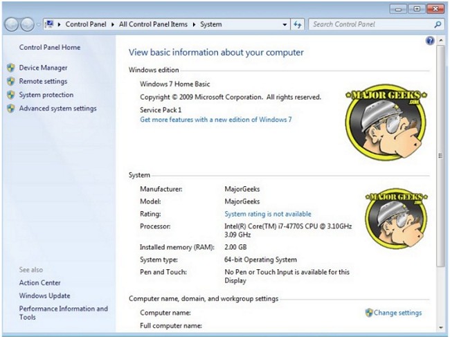Click the Service Pack 1 text

161,110
